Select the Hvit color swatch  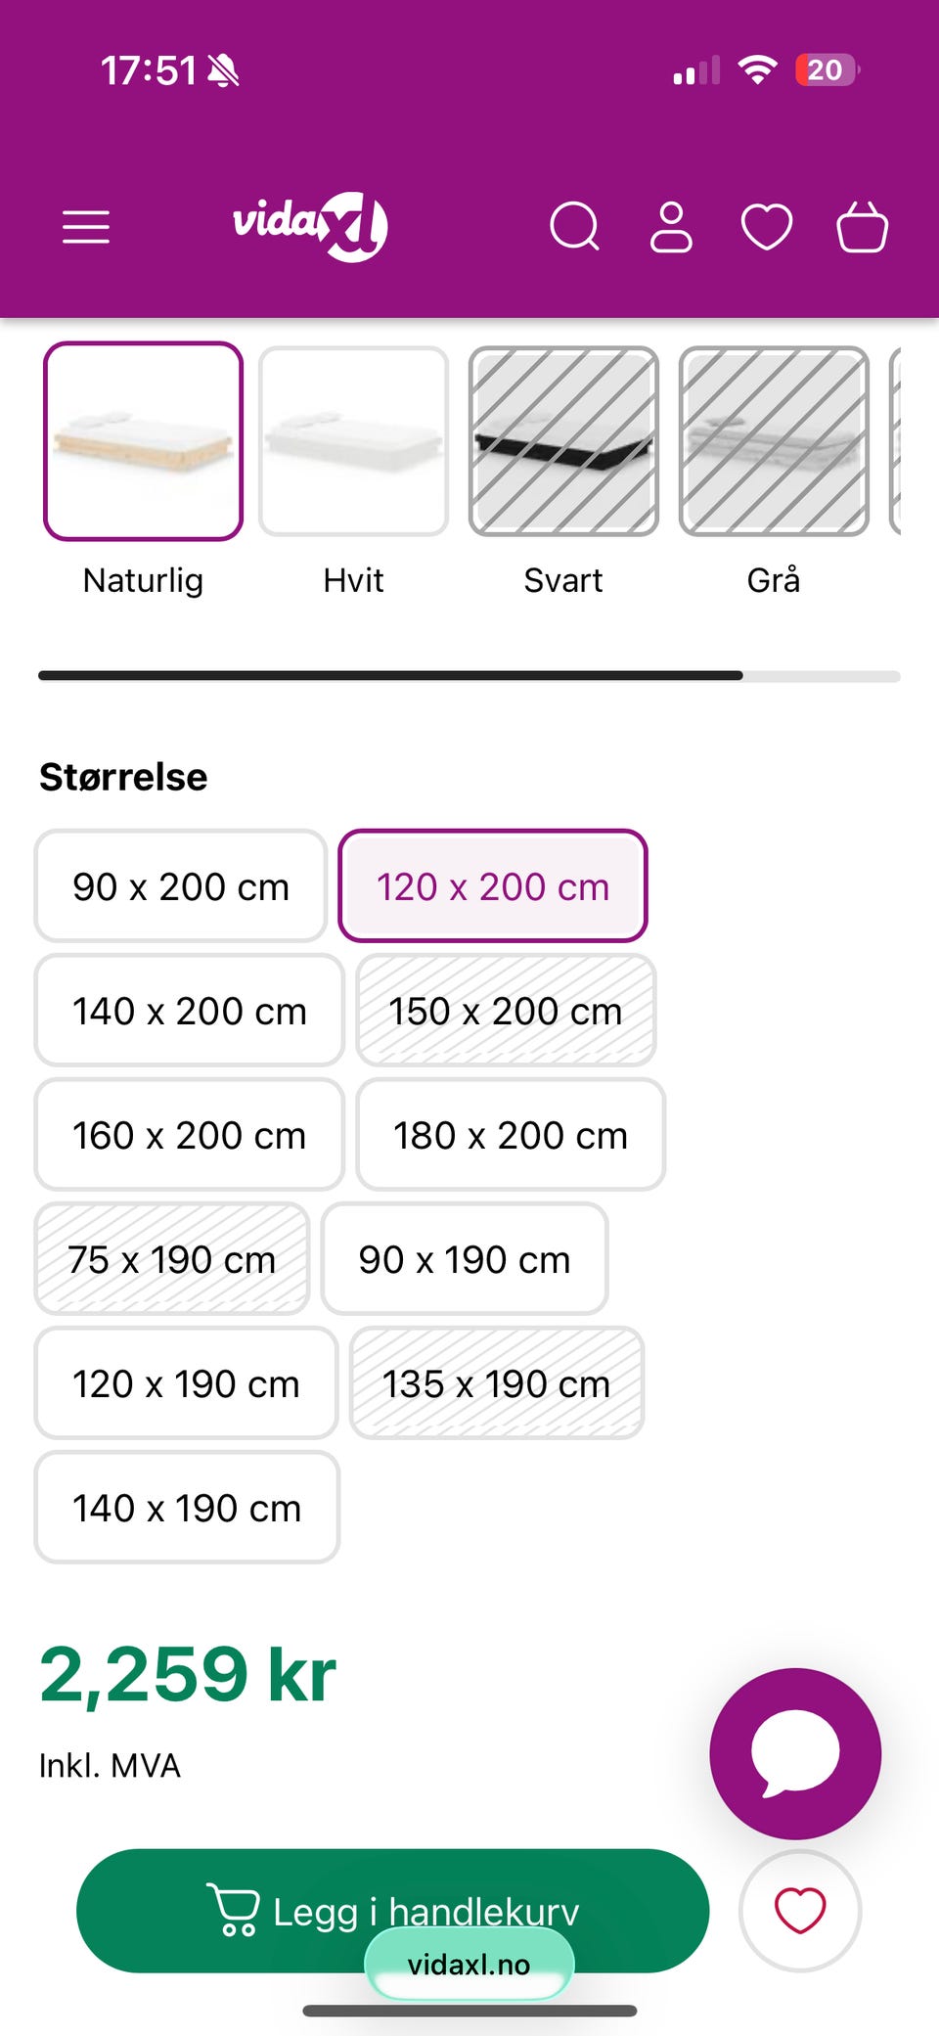tap(353, 441)
